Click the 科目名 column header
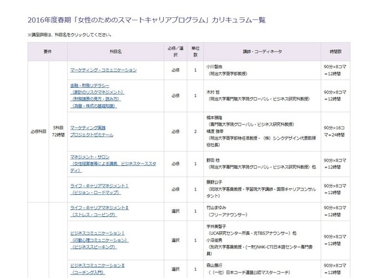This screenshot has width=384, height=278. 116,52
